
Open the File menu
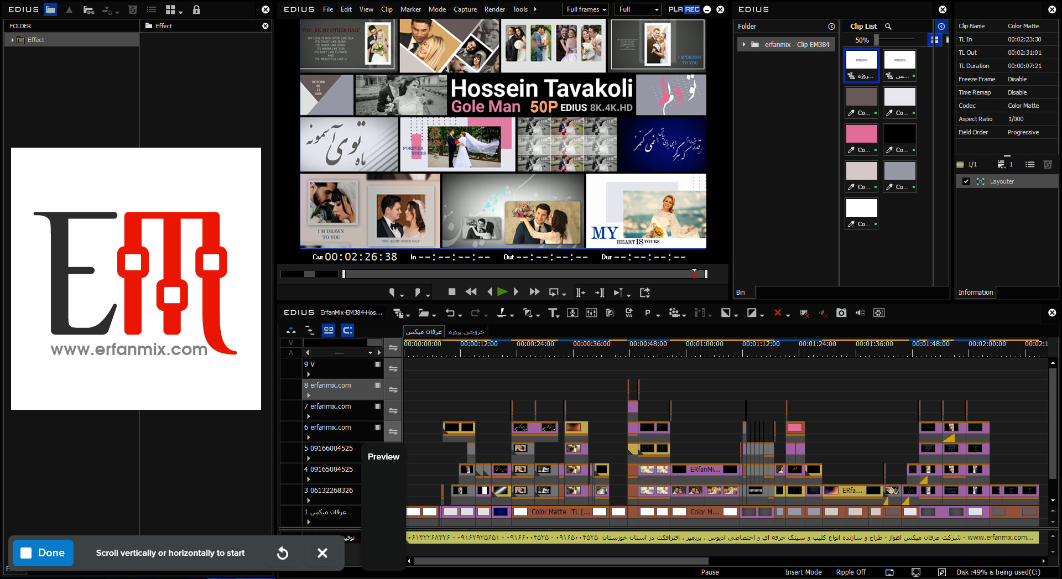tap(328, 9)
